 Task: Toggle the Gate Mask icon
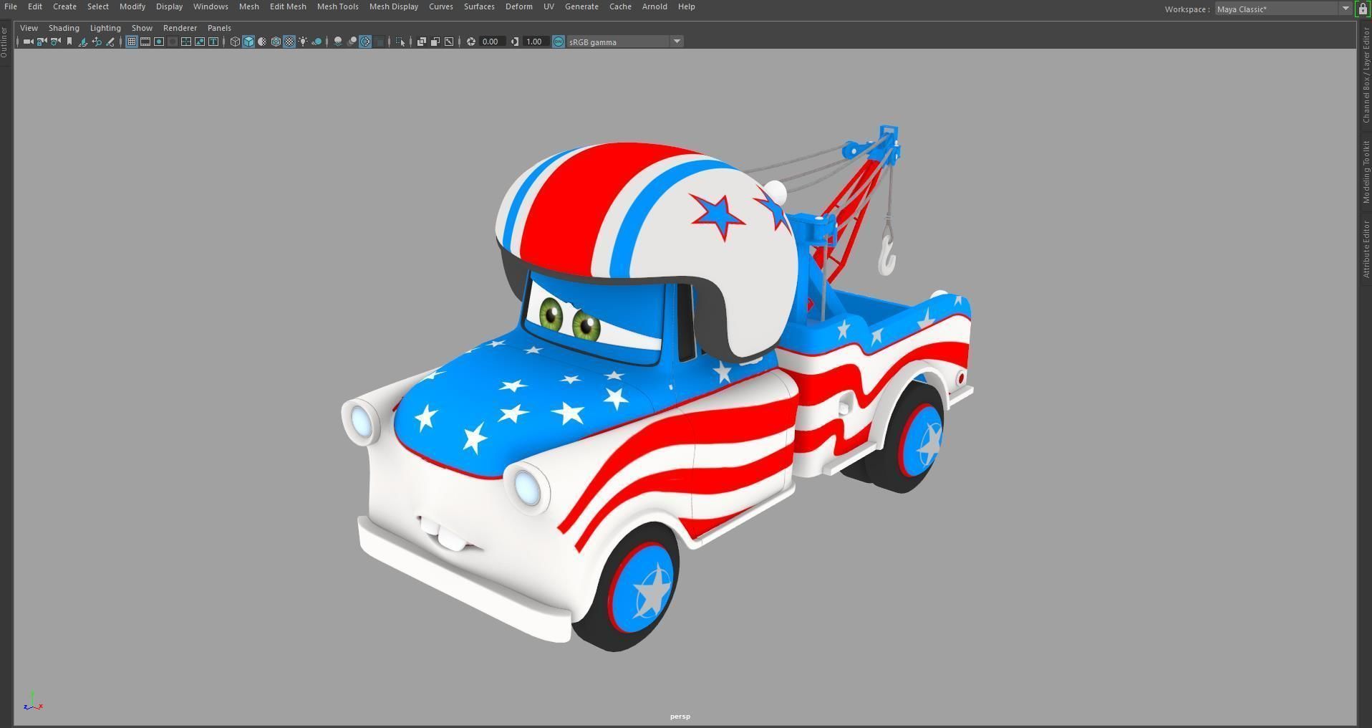pos(173,42)
